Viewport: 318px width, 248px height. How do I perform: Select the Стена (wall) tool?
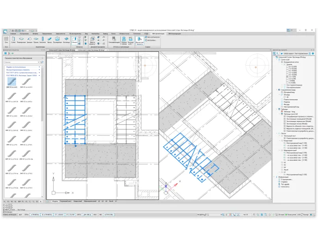tap(13, 40)
